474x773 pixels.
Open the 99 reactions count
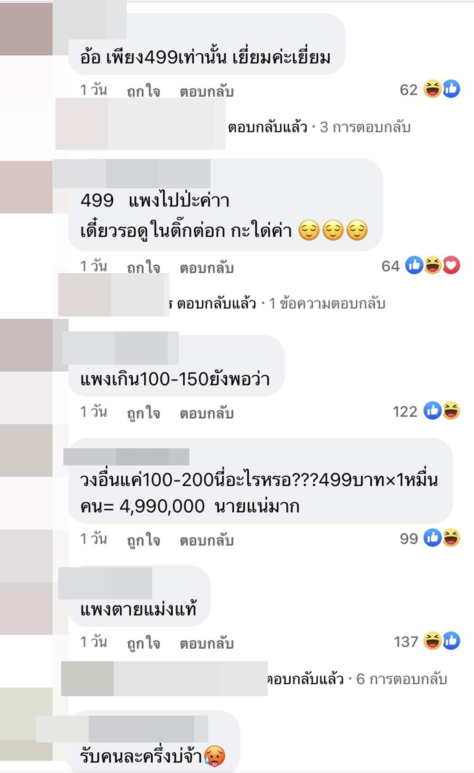pos(409,539)
